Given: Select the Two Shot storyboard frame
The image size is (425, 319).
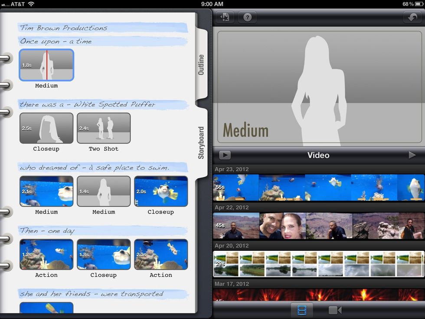Looking at the screenshot, I should coord(104,127).
